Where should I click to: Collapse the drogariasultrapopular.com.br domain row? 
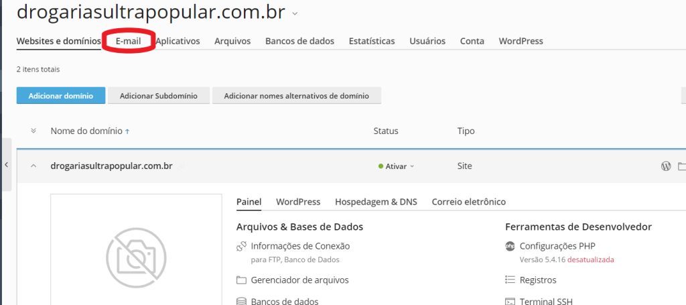[33, 166]
